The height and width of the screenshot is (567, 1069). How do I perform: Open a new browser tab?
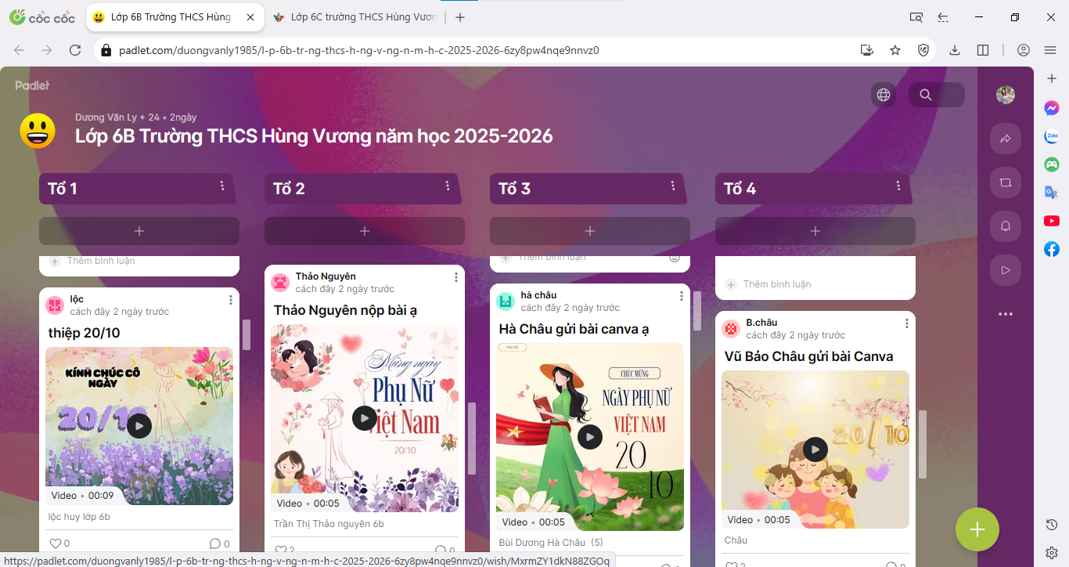point(460,17)
